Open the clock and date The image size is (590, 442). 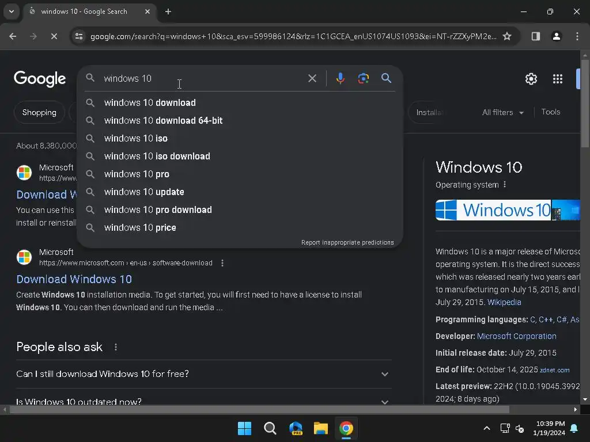pos(549,428)
